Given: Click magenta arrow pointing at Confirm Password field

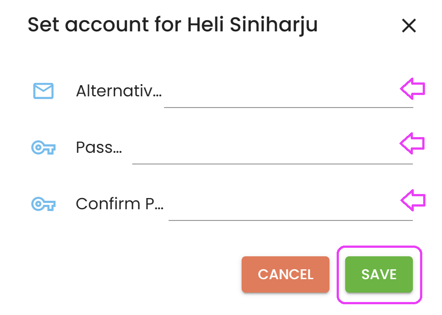Looking at the screenshot, I should tap(413, 200).
